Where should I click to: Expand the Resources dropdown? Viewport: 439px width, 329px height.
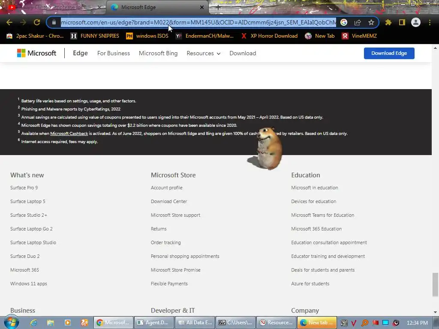204,53
